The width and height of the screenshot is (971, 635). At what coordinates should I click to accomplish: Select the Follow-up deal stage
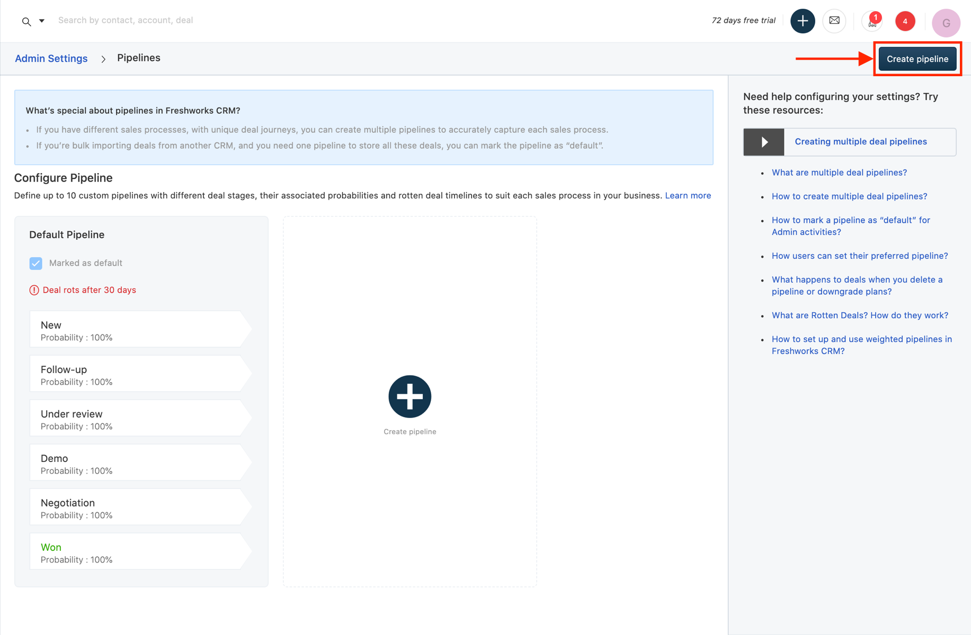(x=140, y=374)
